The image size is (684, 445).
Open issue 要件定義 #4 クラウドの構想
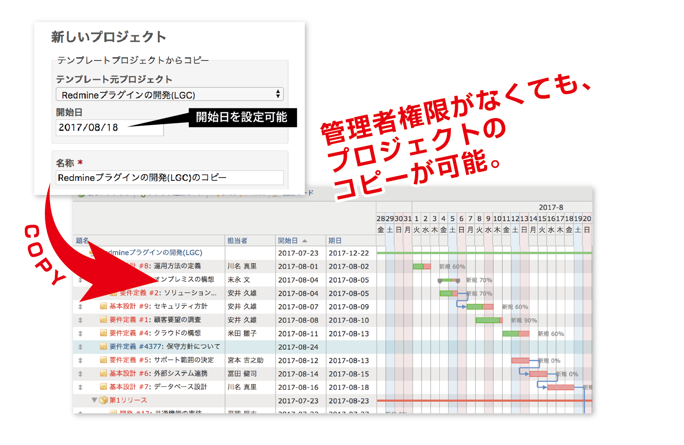[x=155, y=333]
